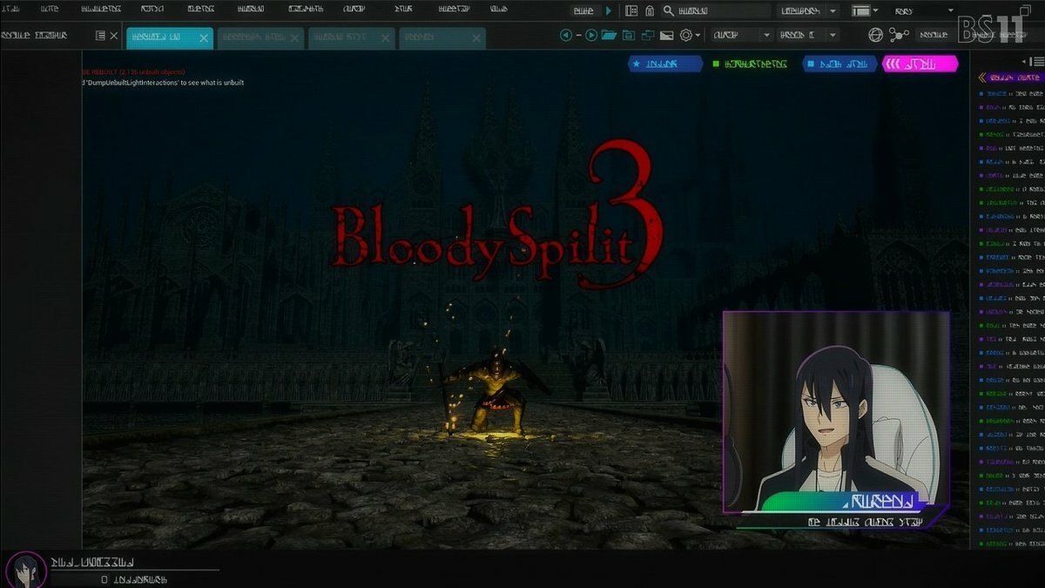Image resolution: width=1045 pixels, height=588 pixels.
Task: Click the magenta chevron button in the viewport
Action: pos(920,64)
